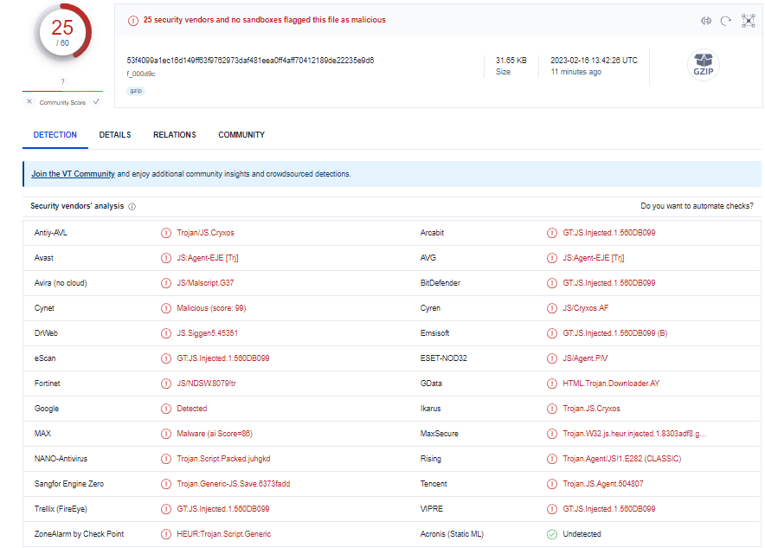The image size is (765, 548).
Task: Vote malicious with Community Score X
Action: (29, 101)
